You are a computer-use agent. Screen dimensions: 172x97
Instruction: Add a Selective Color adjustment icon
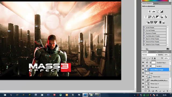[x=164, y=22]
